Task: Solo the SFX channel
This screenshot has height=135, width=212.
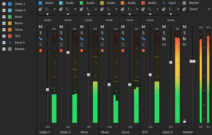Action: pyautogui.click(x=143, y=33)
